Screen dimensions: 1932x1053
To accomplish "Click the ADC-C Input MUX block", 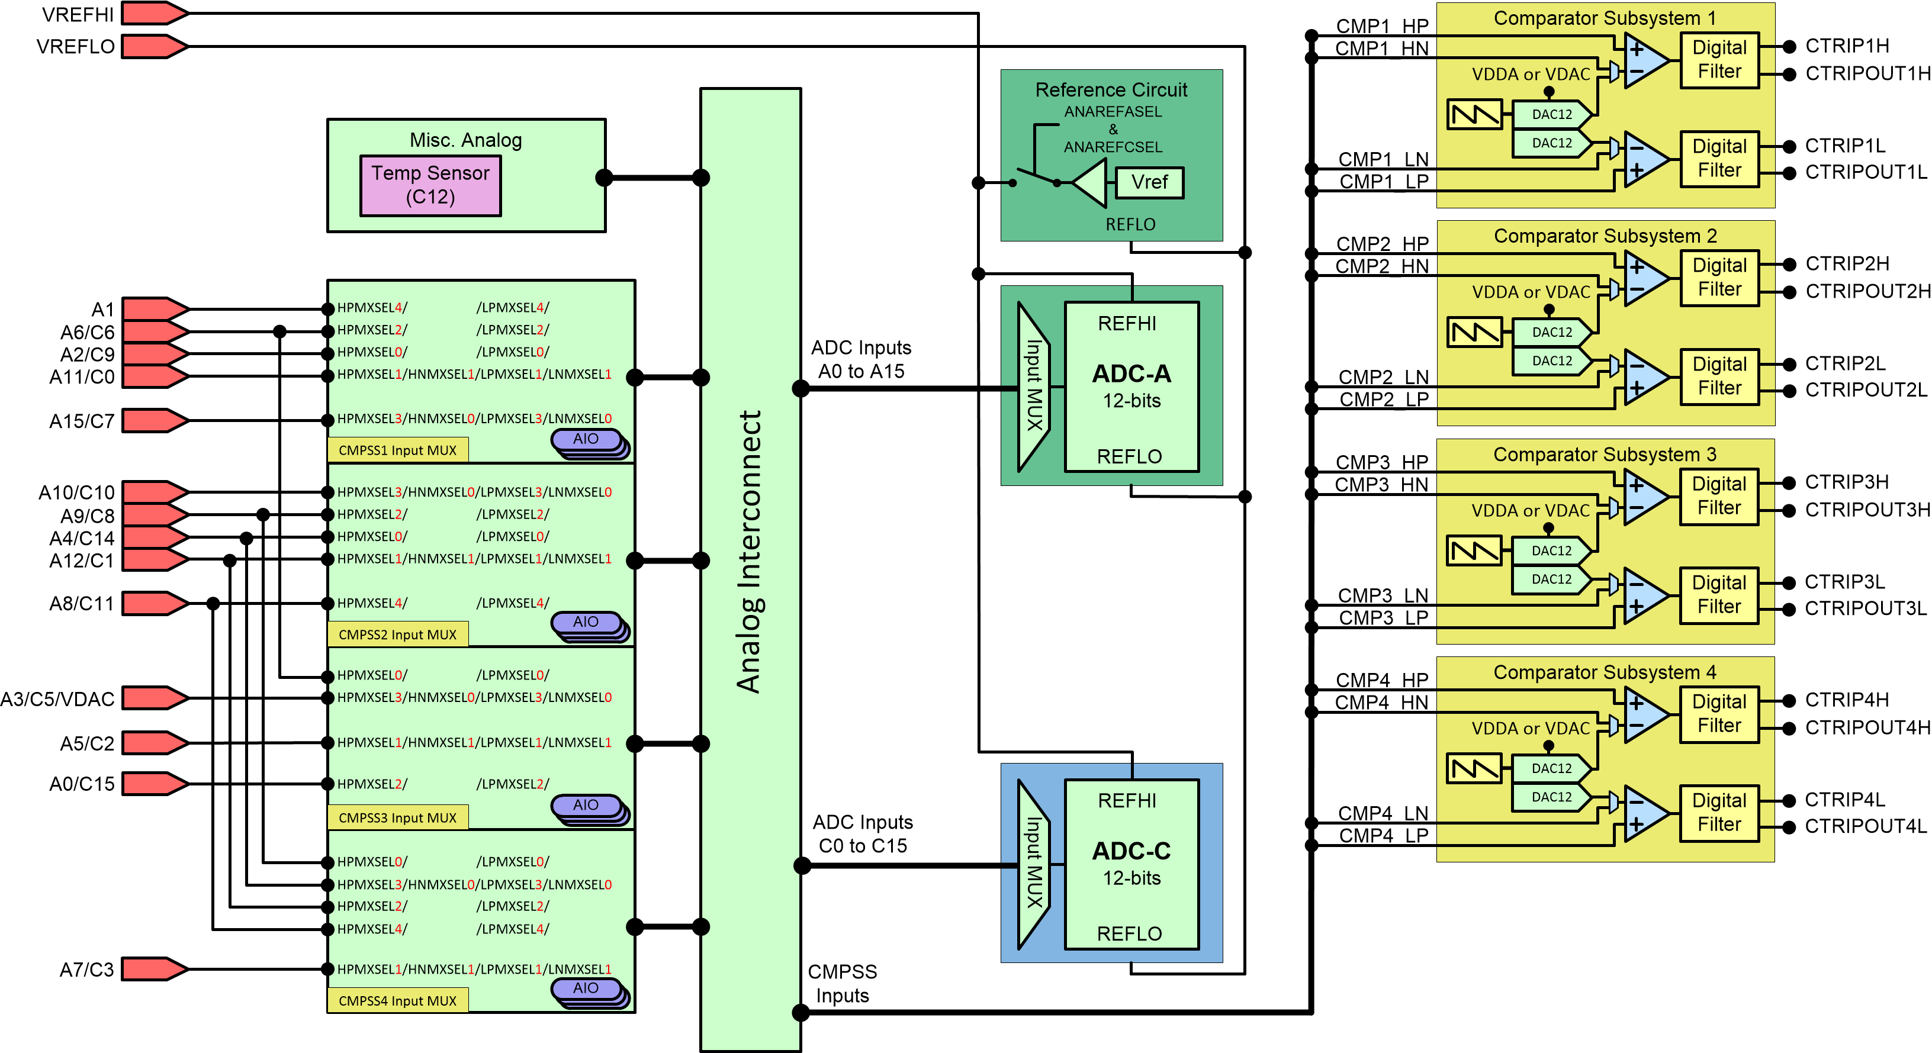I will [1034, 864].
